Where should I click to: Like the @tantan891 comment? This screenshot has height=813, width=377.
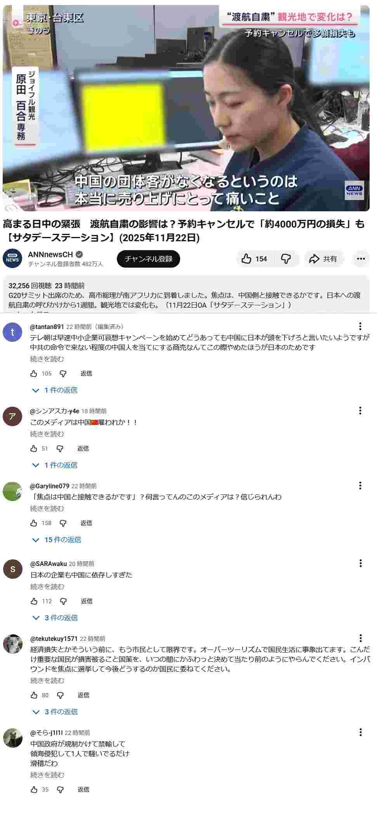click(34, 373)
